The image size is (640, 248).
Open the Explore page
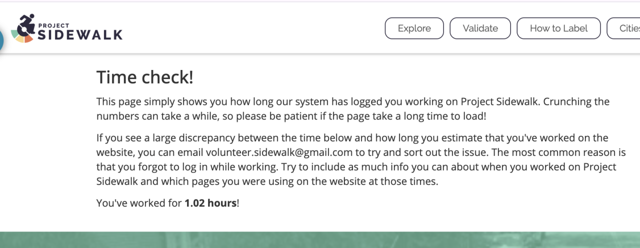click(x=414, y=28)
